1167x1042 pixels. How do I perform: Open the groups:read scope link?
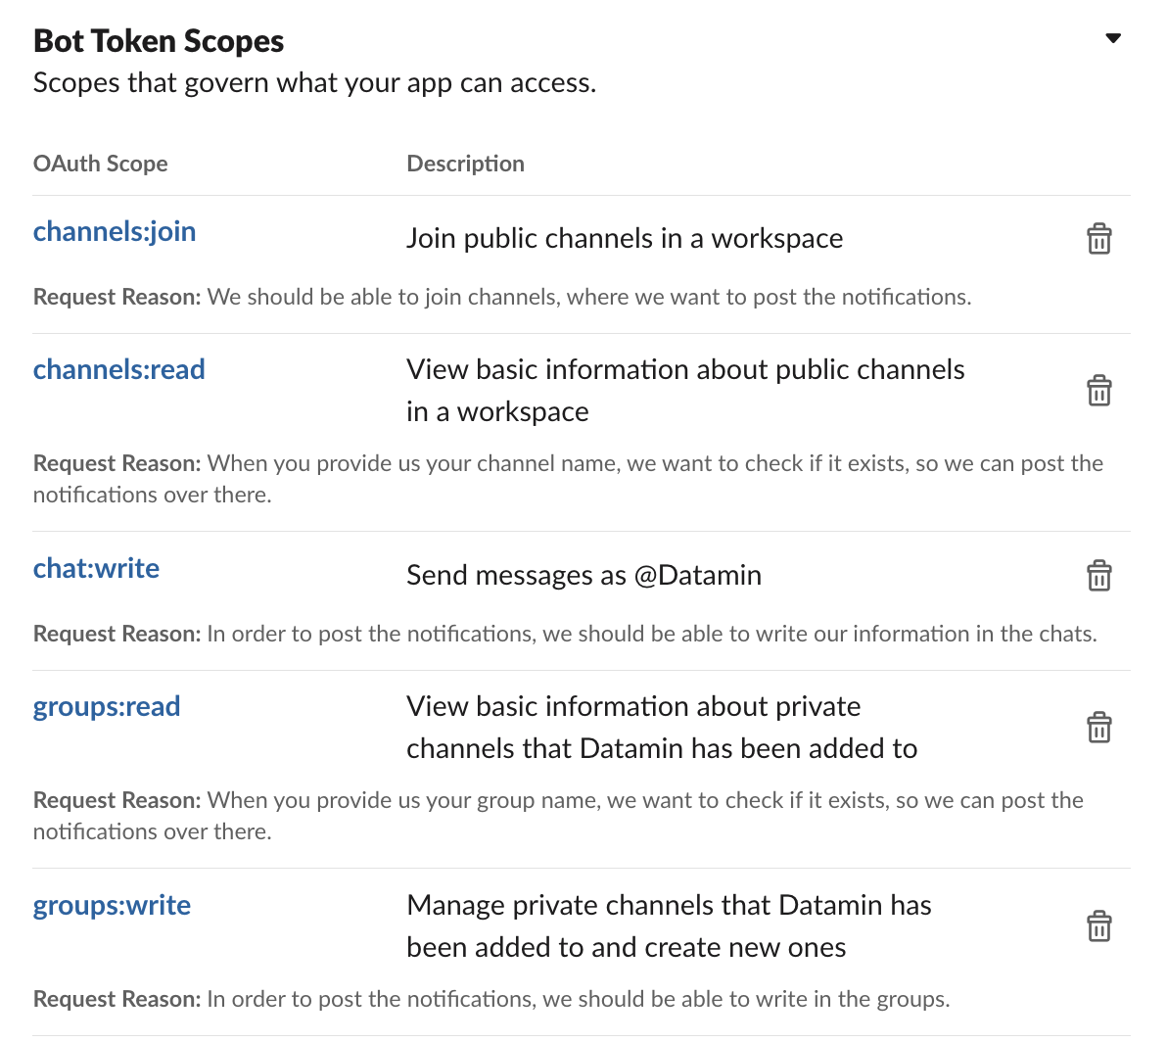[x=107, y=706]
